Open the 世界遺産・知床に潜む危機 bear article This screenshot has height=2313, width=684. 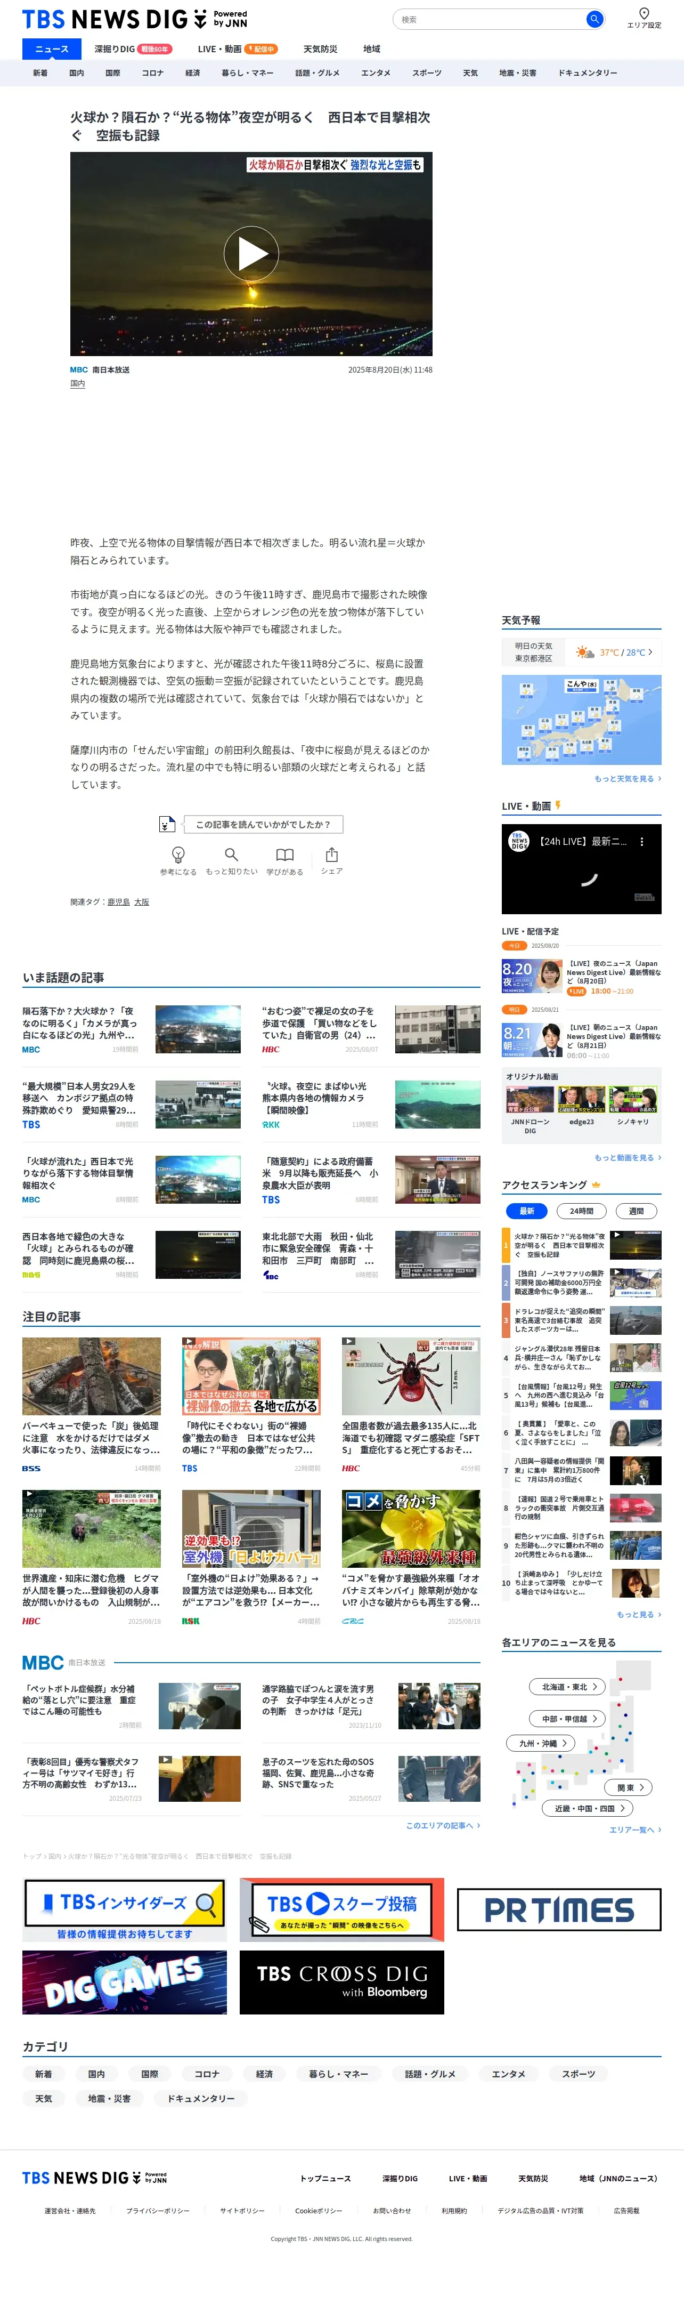pyautogui.click(x=92, y=1559)
